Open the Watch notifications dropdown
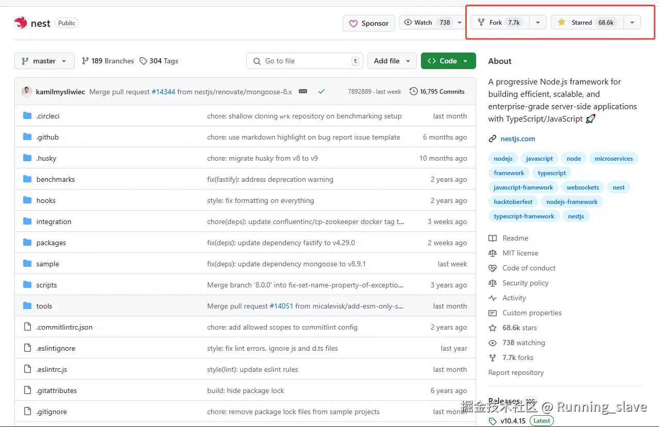Viewport: 659px width, 427px height. (460, 23)
